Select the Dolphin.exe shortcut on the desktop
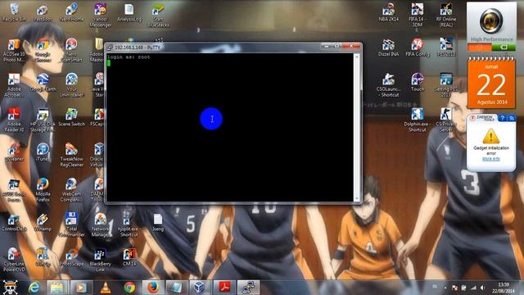 tap(417, 120)
